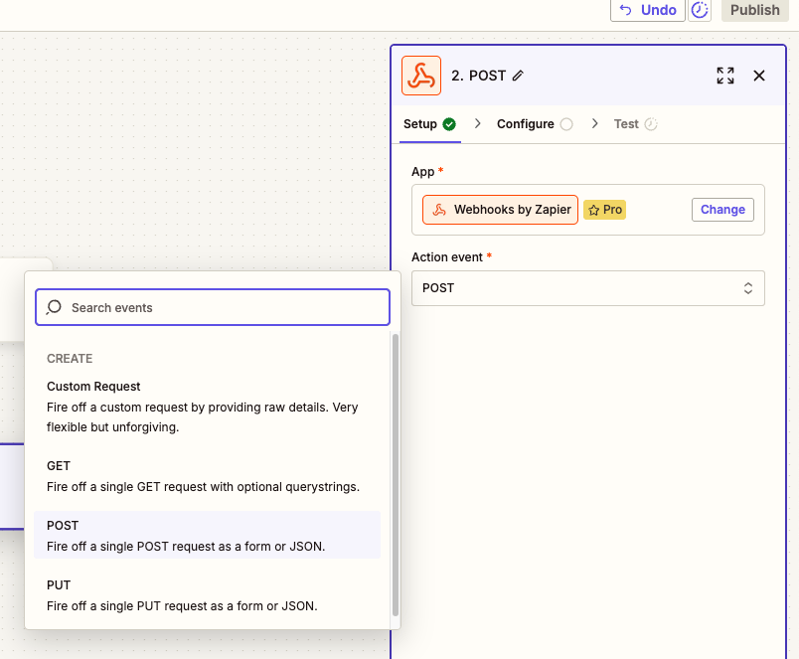799x659 pixels.
Task: Click the Webhooks by Zapier app chip
Action: pyautogui.click(x=500, y=210)
